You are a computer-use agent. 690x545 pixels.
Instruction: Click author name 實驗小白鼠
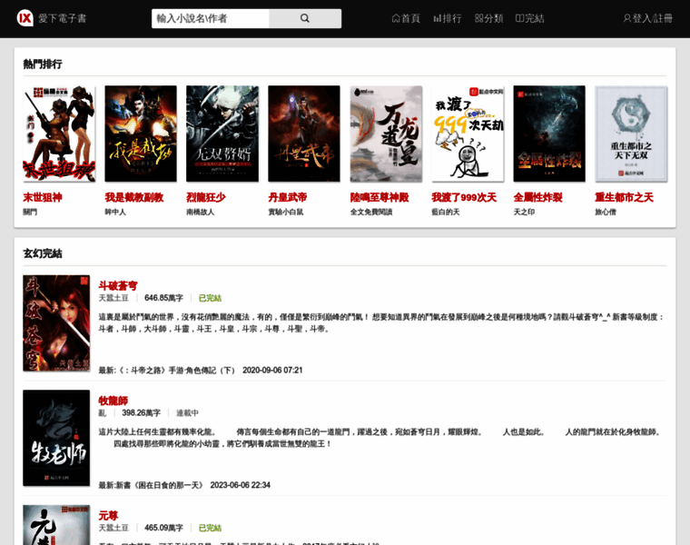(x=286, y=212)
